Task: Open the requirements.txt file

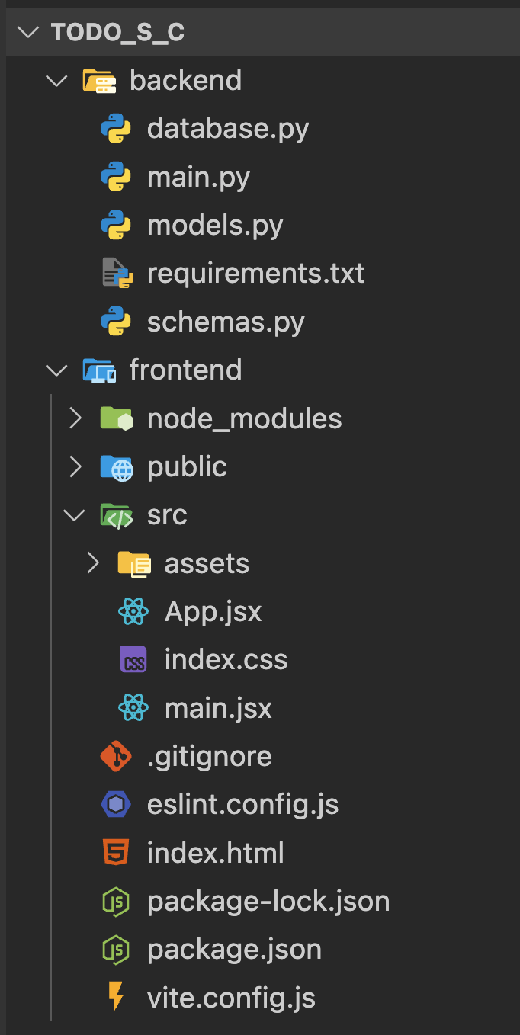Action: coord(255,274)
